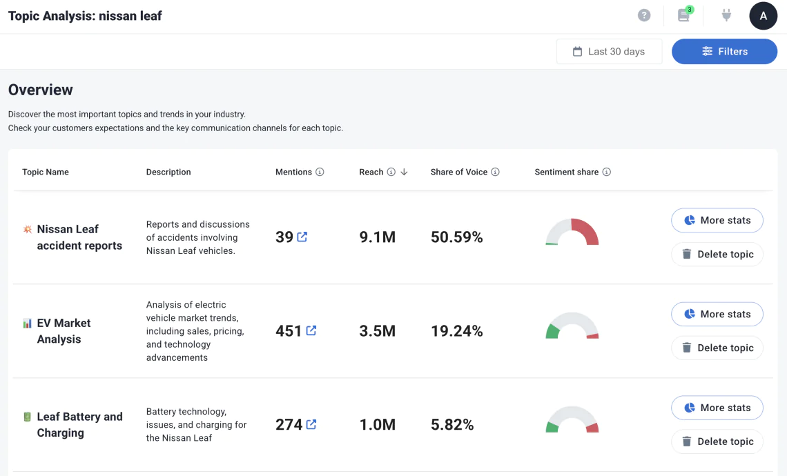787x476 pixels.
Task: Open the user avatar labeled A
Action: coord(763,16)
